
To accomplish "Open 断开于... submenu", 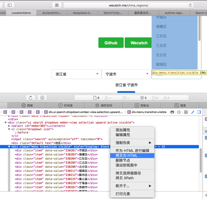I will pyautogui.click(x=132, y=186).
